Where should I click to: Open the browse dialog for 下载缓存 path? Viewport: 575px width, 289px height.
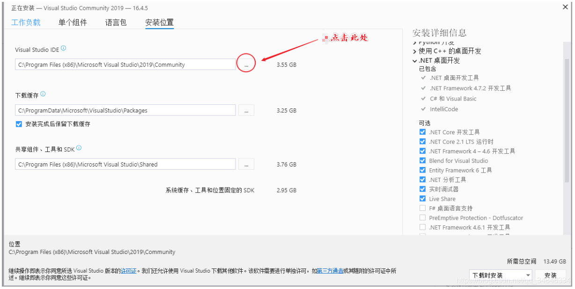[x=246, y=110]
